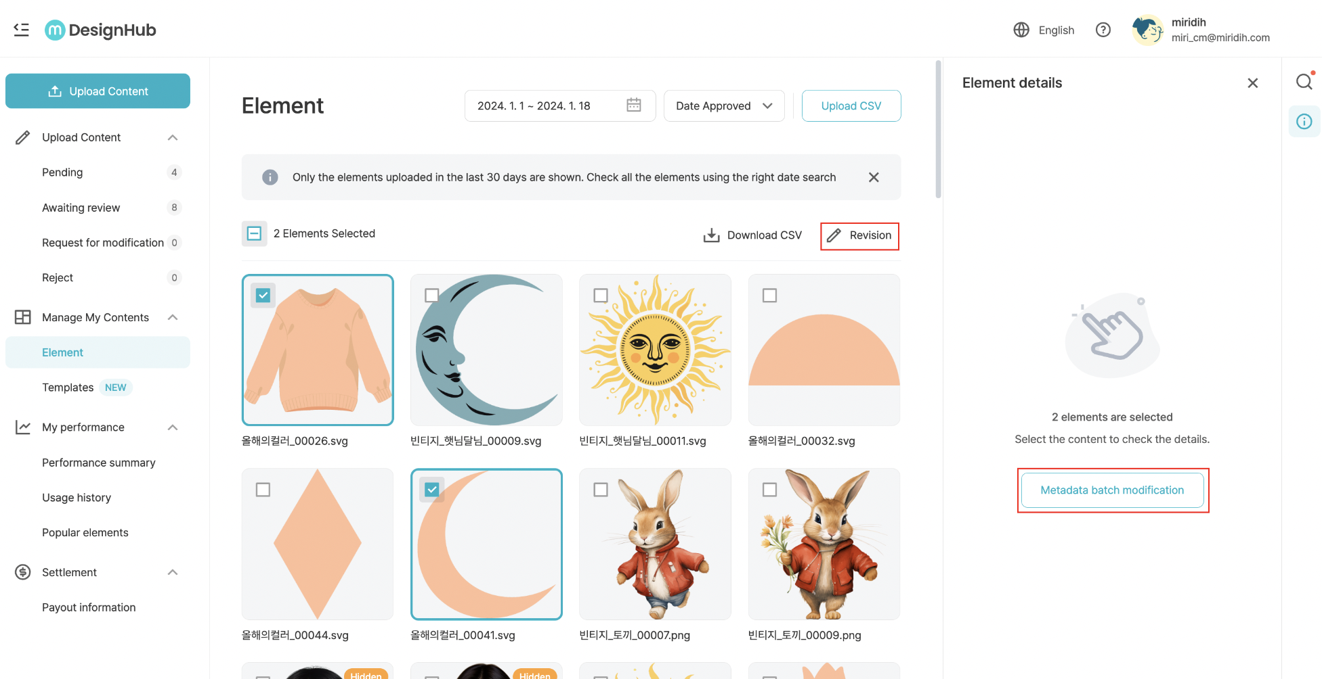Open the calendar date picker icon
Image resolution: width=1322 pixels, height=679 pixels.
pyautogui.click(x=633, y=106)
